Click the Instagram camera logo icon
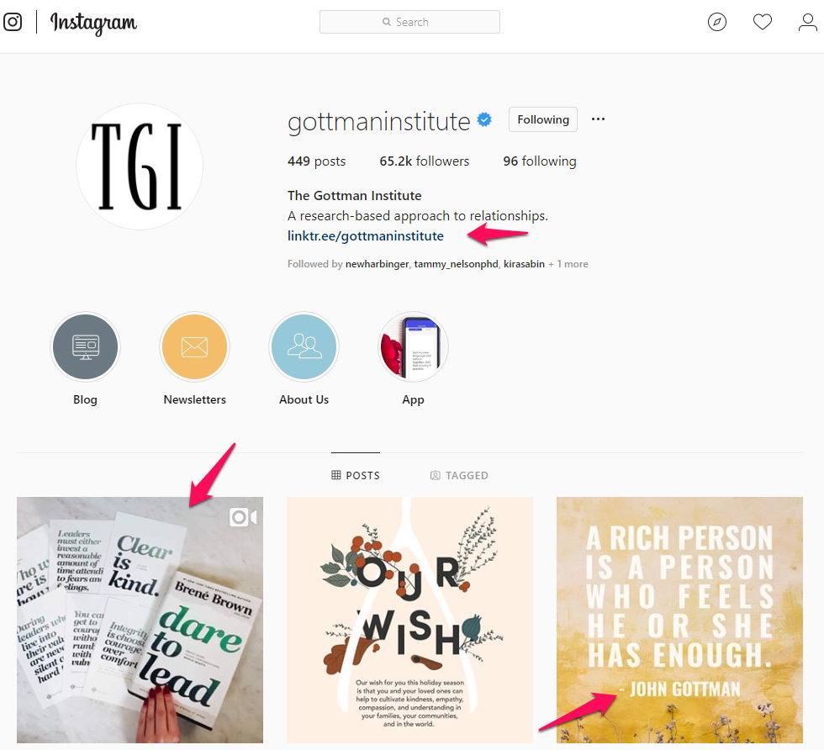The height and width of the screenshot is (750, 824). point(13,22)
